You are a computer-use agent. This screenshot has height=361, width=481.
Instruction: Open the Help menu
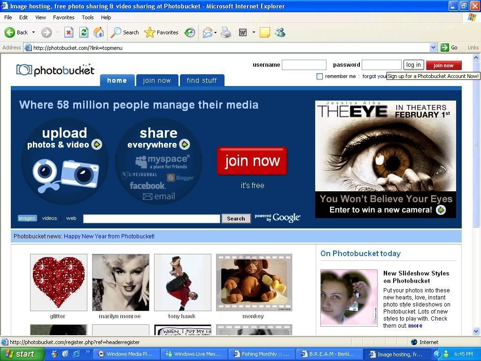pyautogui.click(x=106, y=17)
